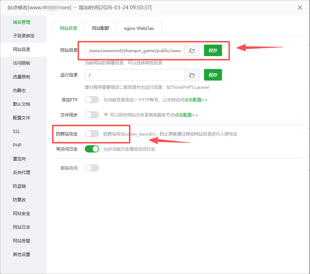Open 配置文件 section
Screen dimensions: 310x274
(x=22, y=118)
